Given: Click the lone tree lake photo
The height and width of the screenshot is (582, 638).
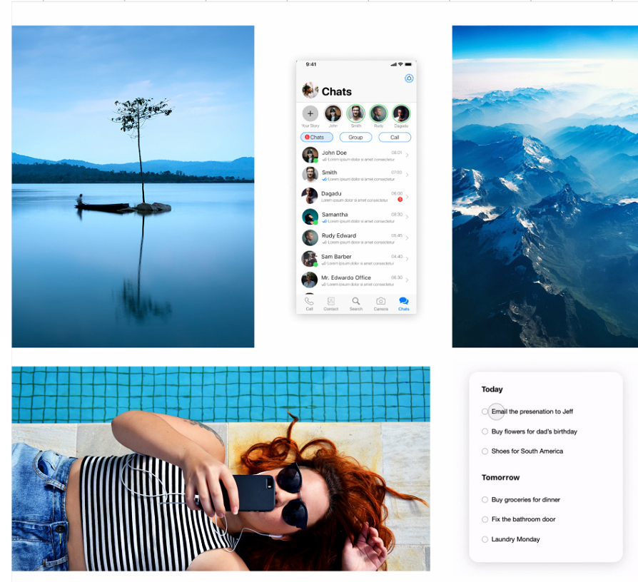Looking at the screenshot, I should pos(133,187).
